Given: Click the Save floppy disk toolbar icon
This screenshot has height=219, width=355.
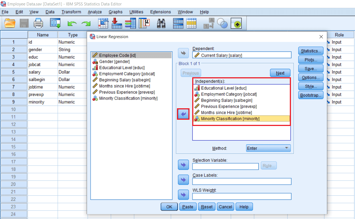Looking at the screenshot, I should pyautogui.click(x=24, y=23).
